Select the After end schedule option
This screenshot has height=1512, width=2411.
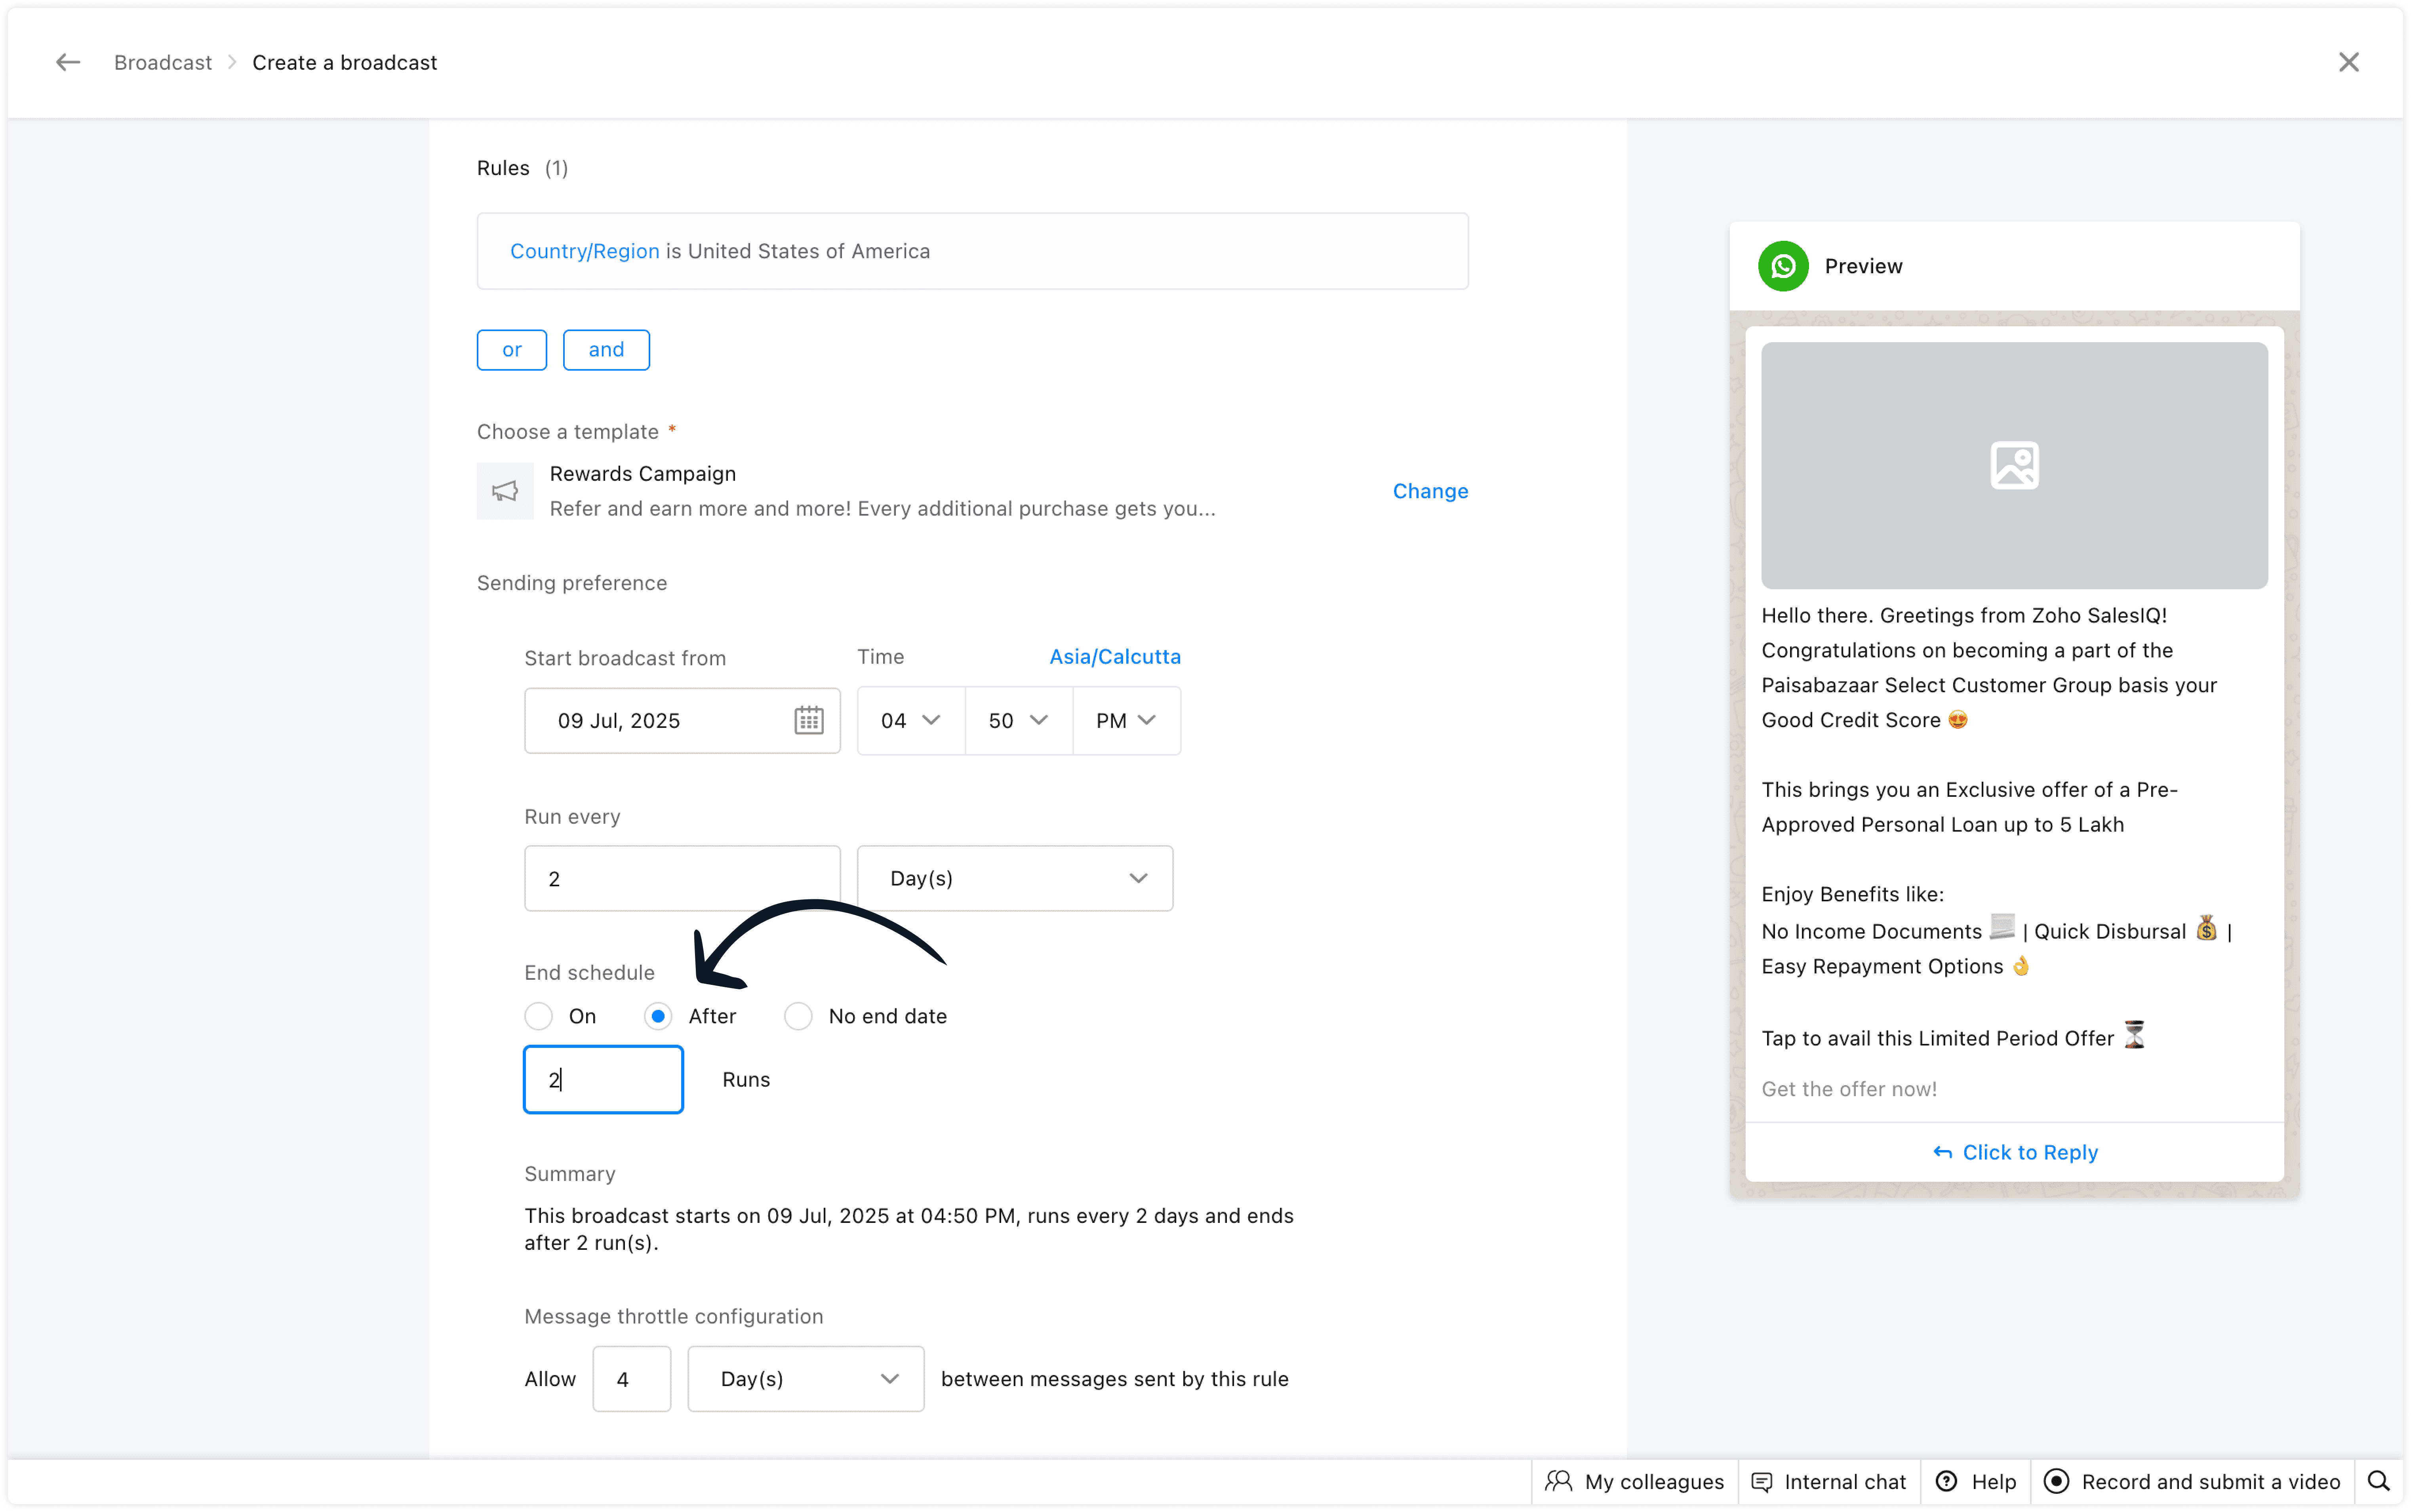(x=658, y=1016)
